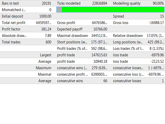165x124 pixels.
Task: Select the average consecutive wins value 66
Action: pyautogui.click(x=105, y=81)
